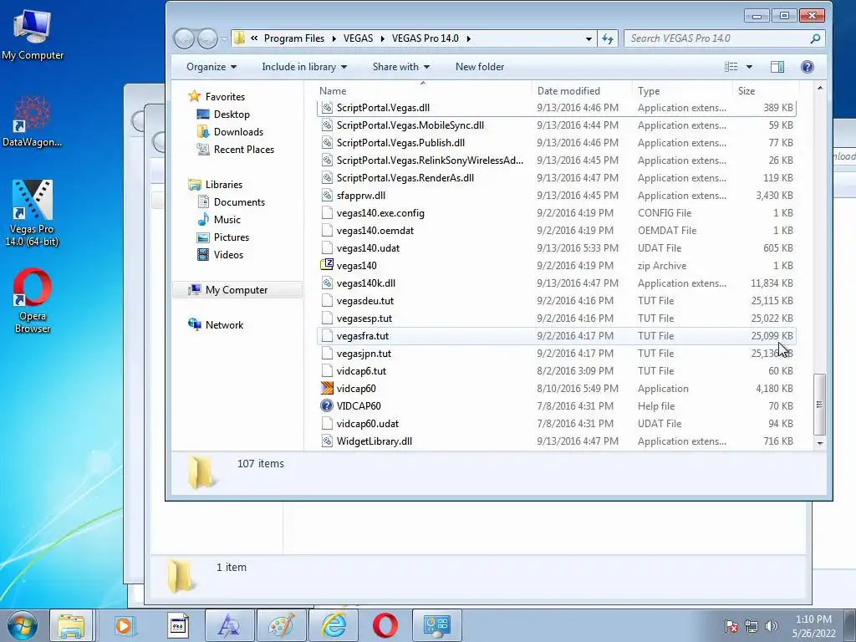Click the network tray icon
The width and height of the screenshot is (856, 642).
coord(752,626)
